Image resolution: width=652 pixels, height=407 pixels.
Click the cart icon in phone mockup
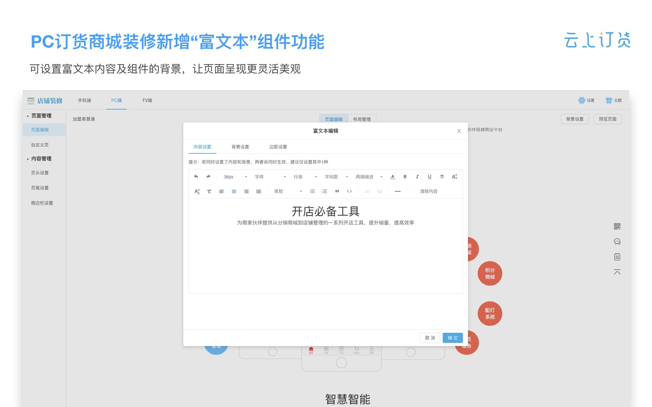[x=356, y=349]
